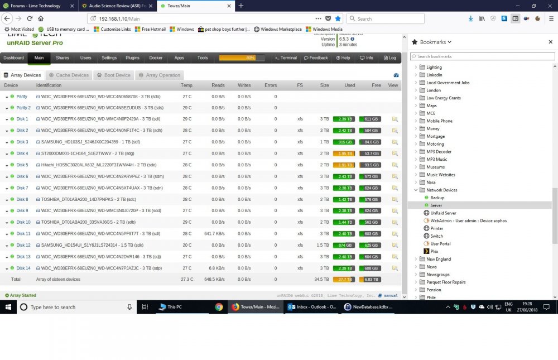The width and height of the screenshot is (558, 360).
Task: Open the Docker menu
Action: coord(156,57)
